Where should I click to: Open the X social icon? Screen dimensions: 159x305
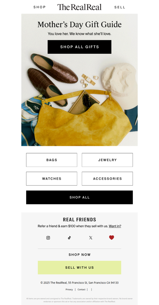pos(91,238)
